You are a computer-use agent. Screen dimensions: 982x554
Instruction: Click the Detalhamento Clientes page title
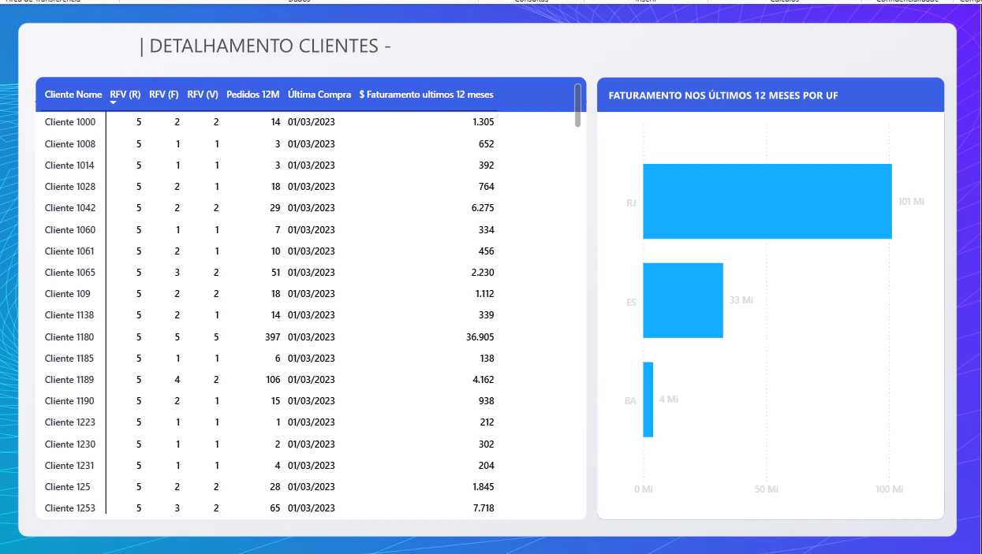point(265,46)
